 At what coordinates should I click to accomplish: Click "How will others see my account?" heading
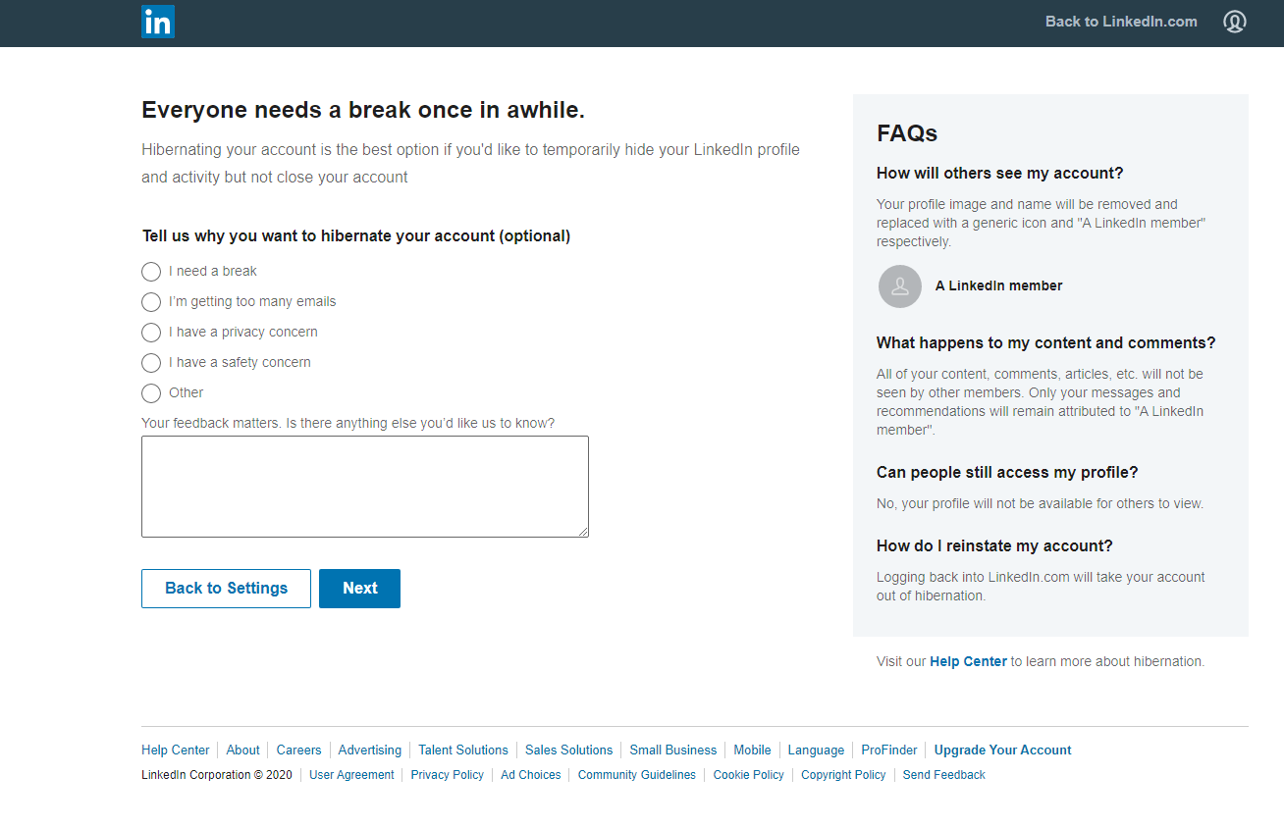tap(999, 173)
